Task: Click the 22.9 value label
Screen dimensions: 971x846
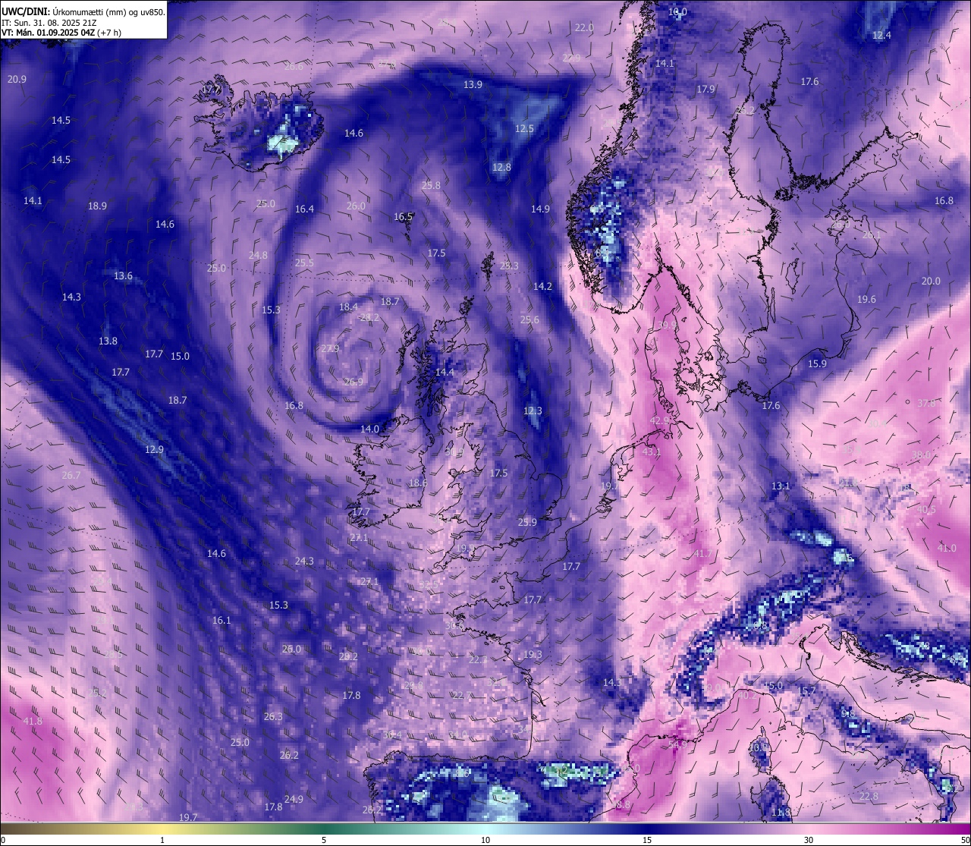Action: point(571,58)
